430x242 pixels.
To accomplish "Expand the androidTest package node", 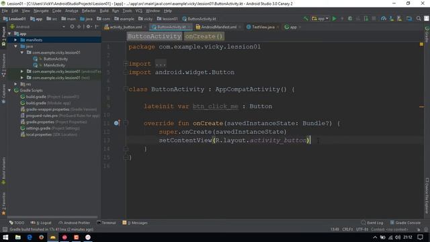I will click(22, 71).
